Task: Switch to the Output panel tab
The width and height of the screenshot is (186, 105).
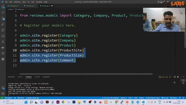Action: (20, 77)
